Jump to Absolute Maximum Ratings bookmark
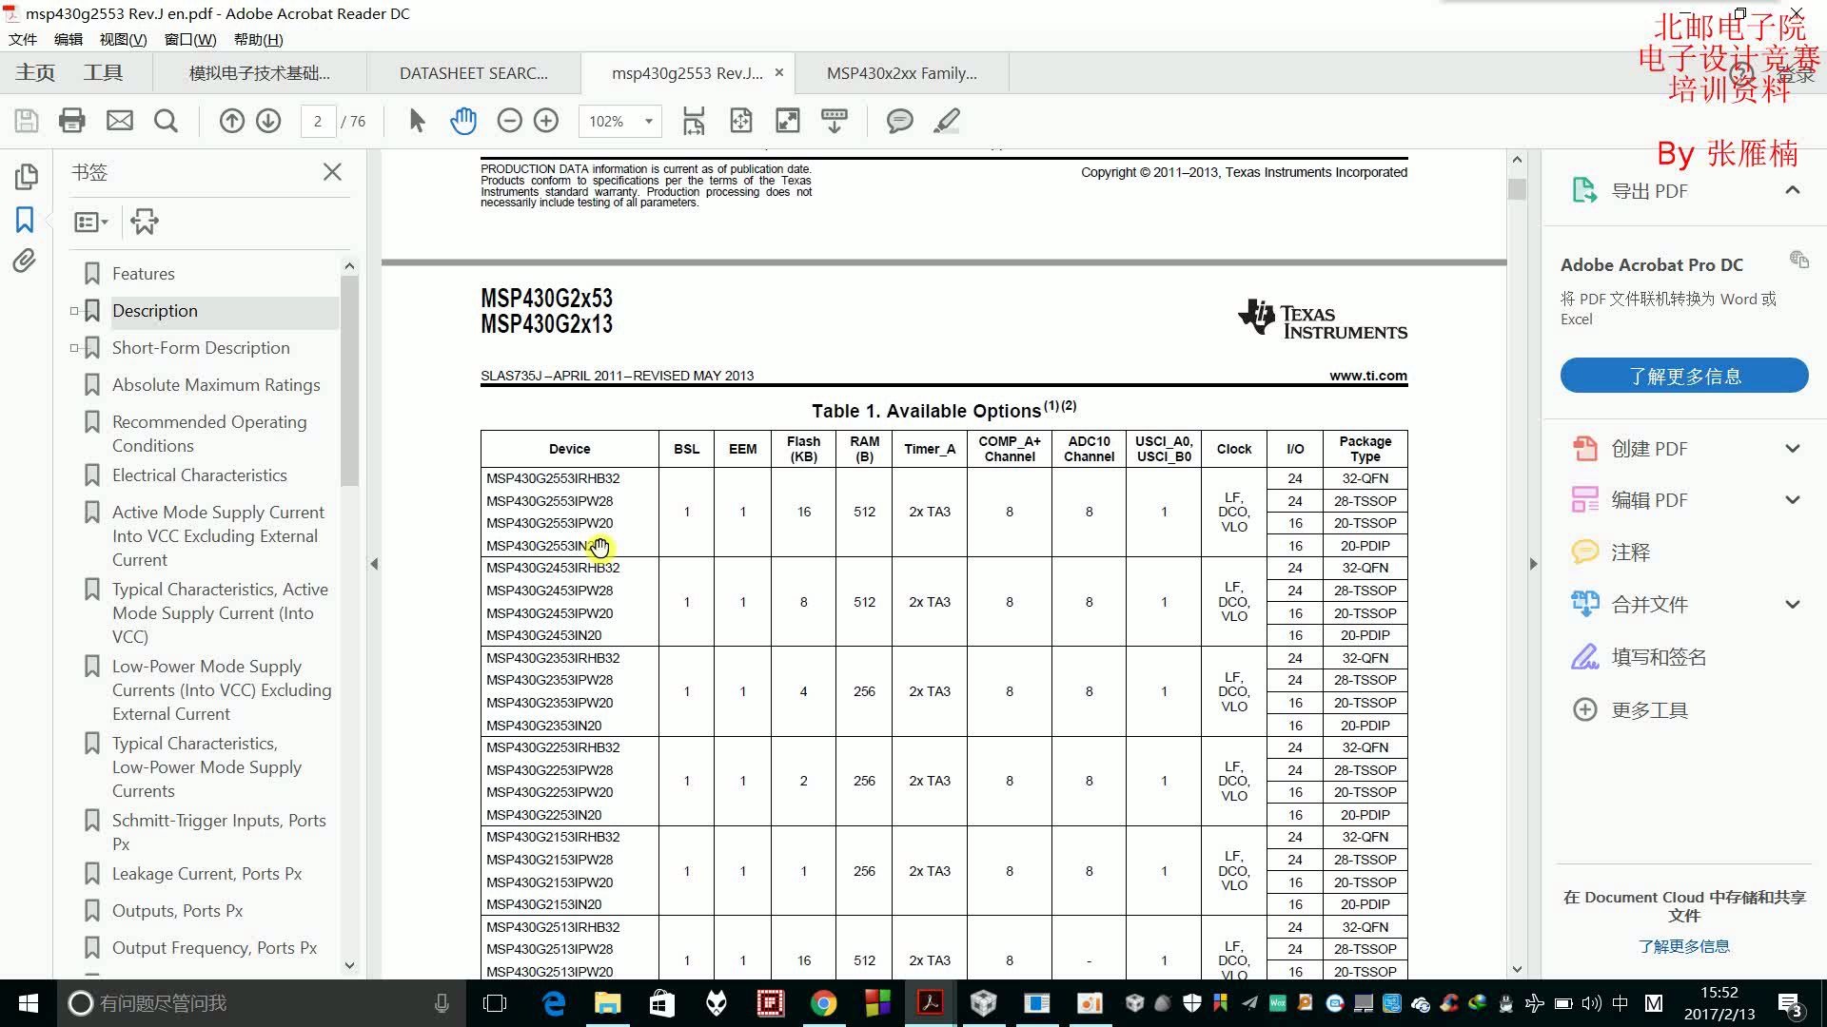Viewport: 1827px width, 1027px height. 216,385
